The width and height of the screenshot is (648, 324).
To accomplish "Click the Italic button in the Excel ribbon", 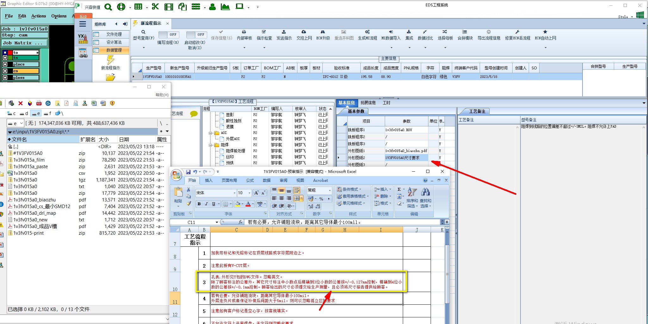I will [206, 204].
